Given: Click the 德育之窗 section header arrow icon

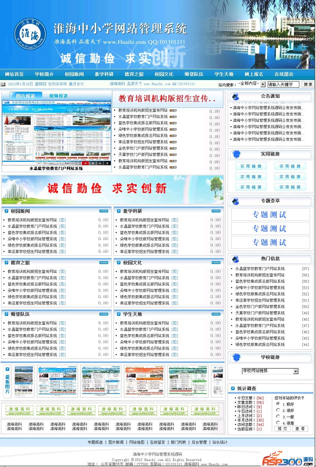Looking at the screenshot, I should click(6, 262).
